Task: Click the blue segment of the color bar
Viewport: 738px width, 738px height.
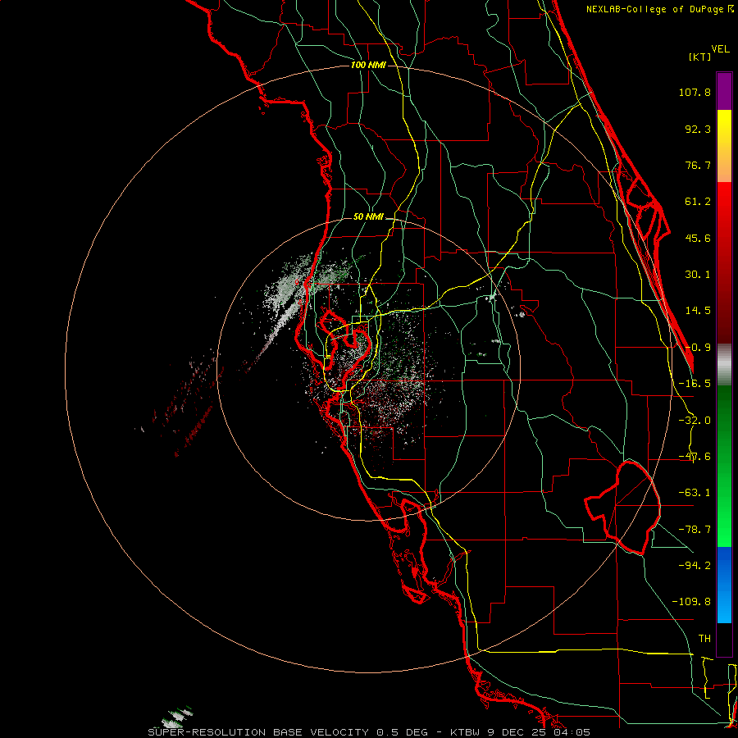Action: 724,585
